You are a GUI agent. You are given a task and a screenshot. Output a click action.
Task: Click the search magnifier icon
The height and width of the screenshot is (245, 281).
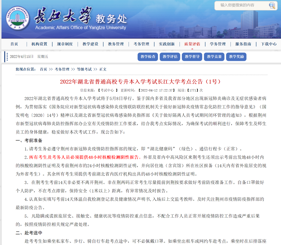[x=272, y=5]
